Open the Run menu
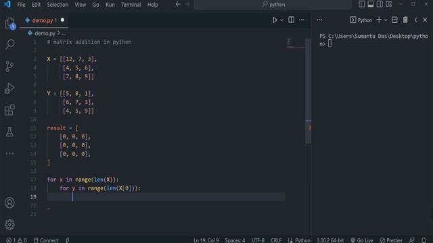This screenshot has width=433, height=243. [x=110, y=5]
